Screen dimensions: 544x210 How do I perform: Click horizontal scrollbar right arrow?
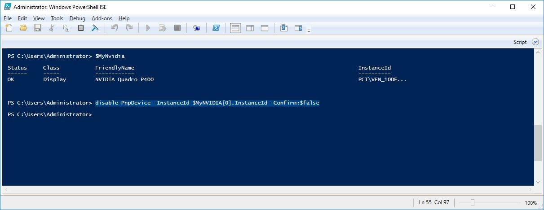530,189
